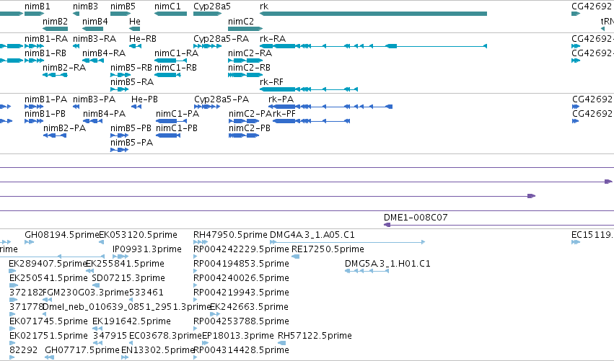This screenshot has height=361, width=614.
Task: Select protein nimB5-PB
Action: (x=120, y=135)
